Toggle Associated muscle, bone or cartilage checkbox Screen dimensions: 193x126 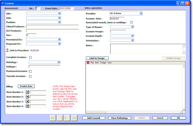pos(132,22)
